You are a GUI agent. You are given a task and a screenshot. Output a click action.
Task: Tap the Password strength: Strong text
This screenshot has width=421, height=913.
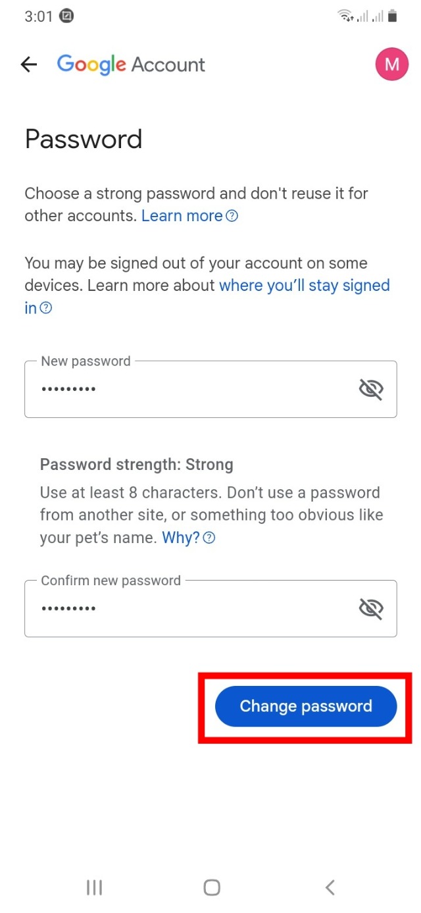137,465
